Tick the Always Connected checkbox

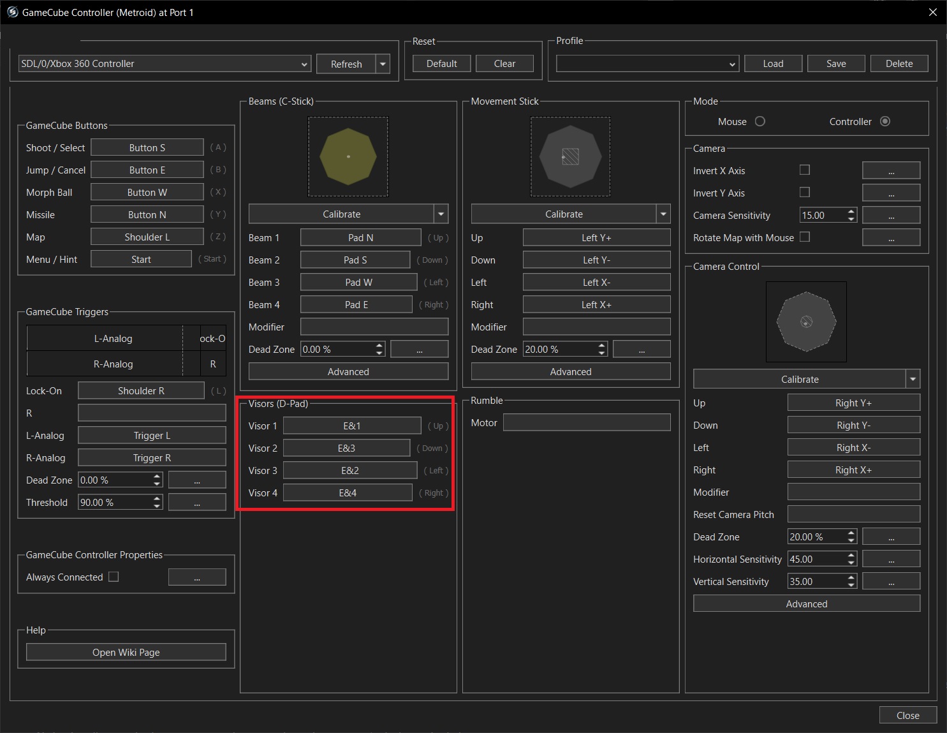pyautogui.click(x=114, y=577)
